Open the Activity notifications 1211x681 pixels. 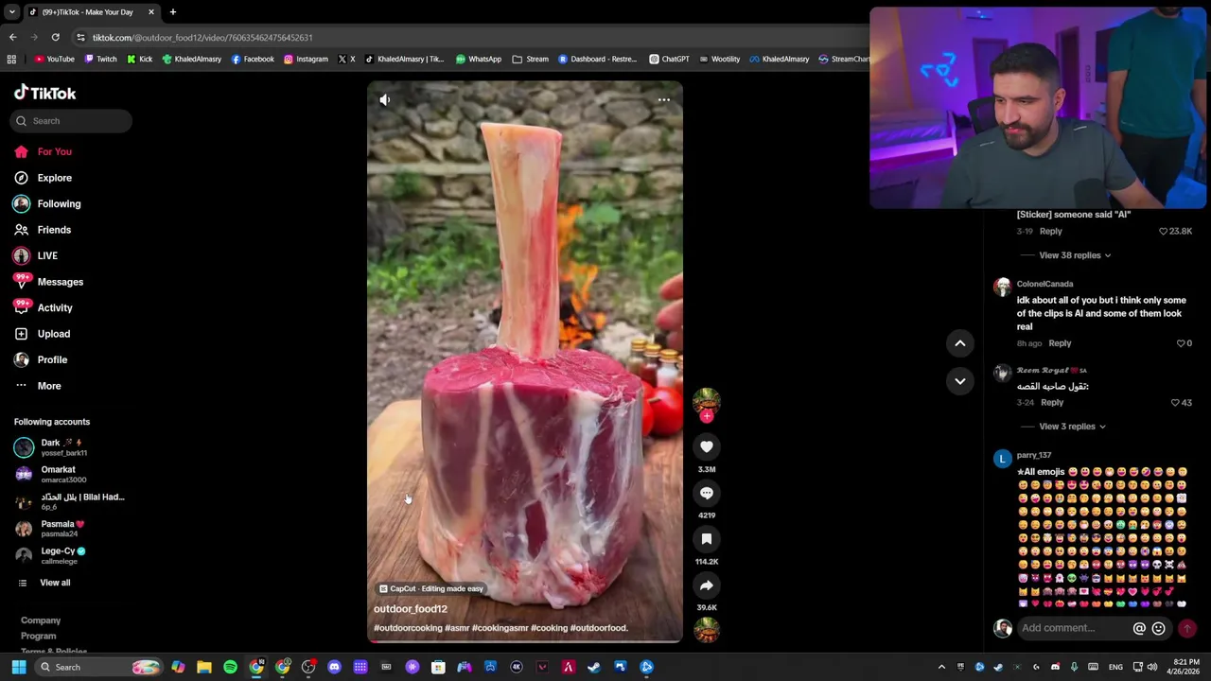tap(44, 307)
